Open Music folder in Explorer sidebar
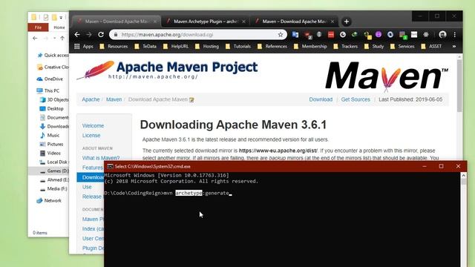475x267 pixels. (x=50, y=135)
